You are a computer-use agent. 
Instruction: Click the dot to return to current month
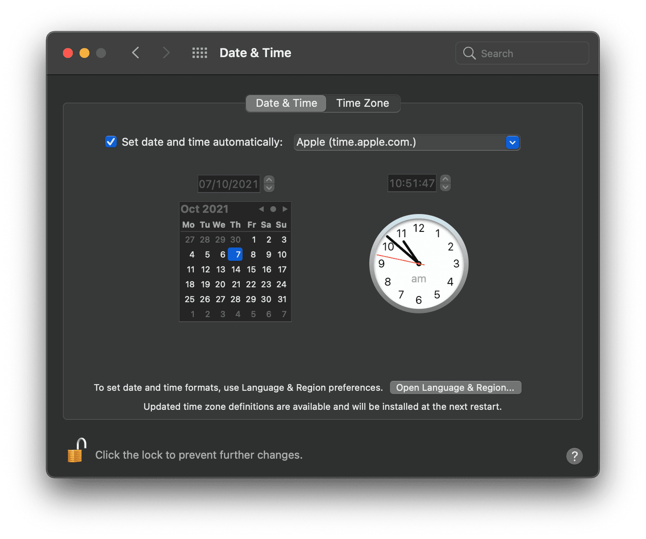click(273, 209)
